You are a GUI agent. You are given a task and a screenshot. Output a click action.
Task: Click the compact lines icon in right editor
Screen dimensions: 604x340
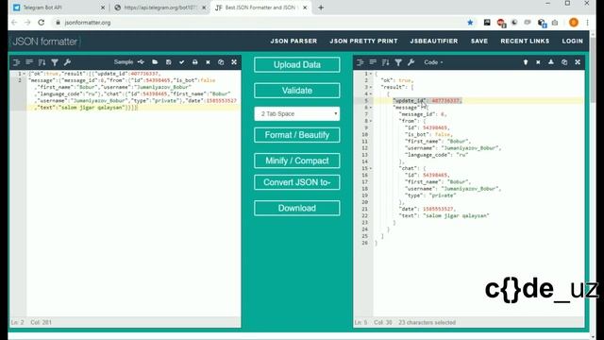[373, 62]
